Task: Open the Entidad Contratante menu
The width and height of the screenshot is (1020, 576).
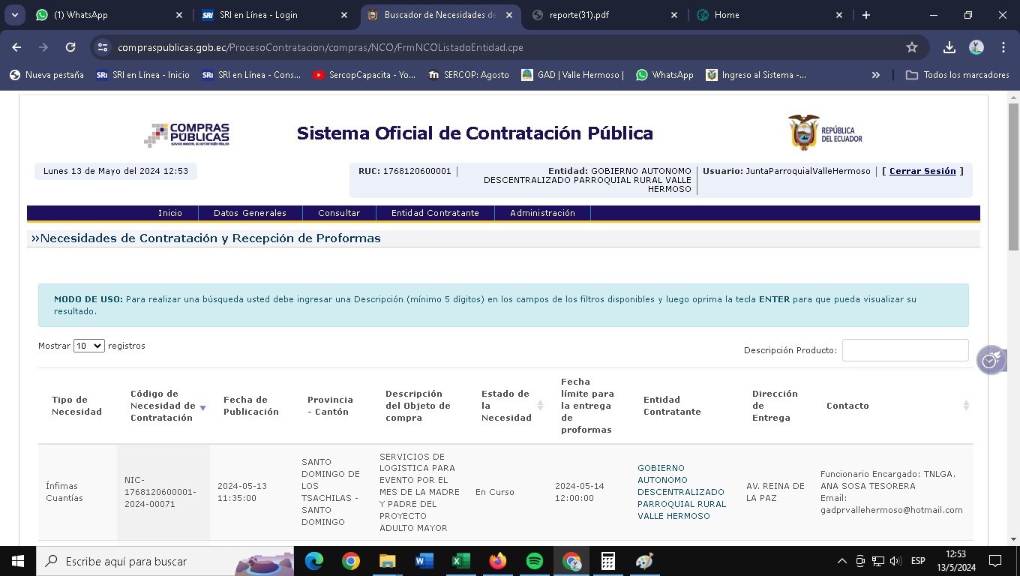Action: pyautogui.click(x=435, y=213)
